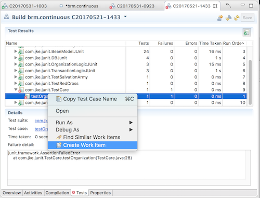Switch to the Properties tab
Screen dimensions: 260x198
click(x=100, y=193)
